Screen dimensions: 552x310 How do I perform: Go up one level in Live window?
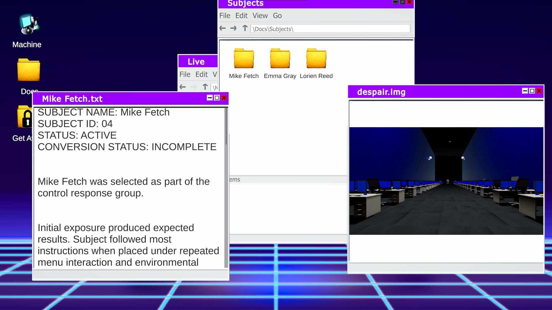(x=205, y=87)
